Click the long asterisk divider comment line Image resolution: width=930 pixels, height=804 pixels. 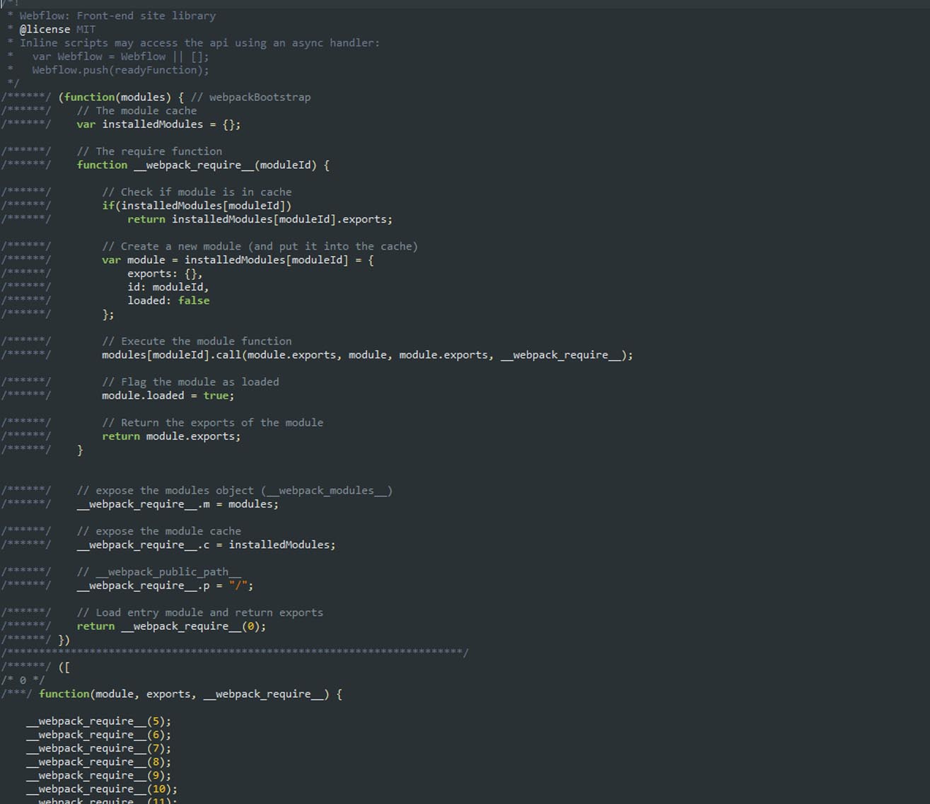pyautogui.click(x=233, y=653)
